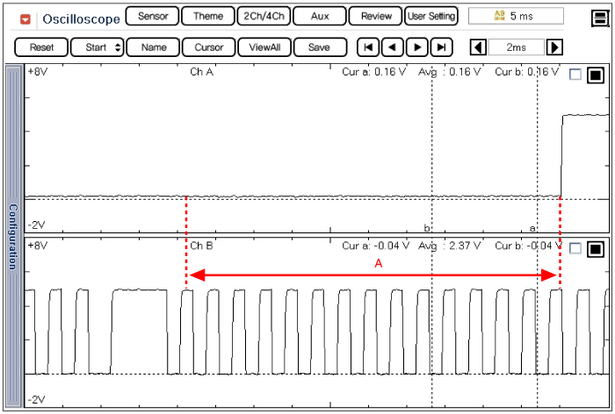
Task: Toggle the Cursor button
Action: [209, 47]
